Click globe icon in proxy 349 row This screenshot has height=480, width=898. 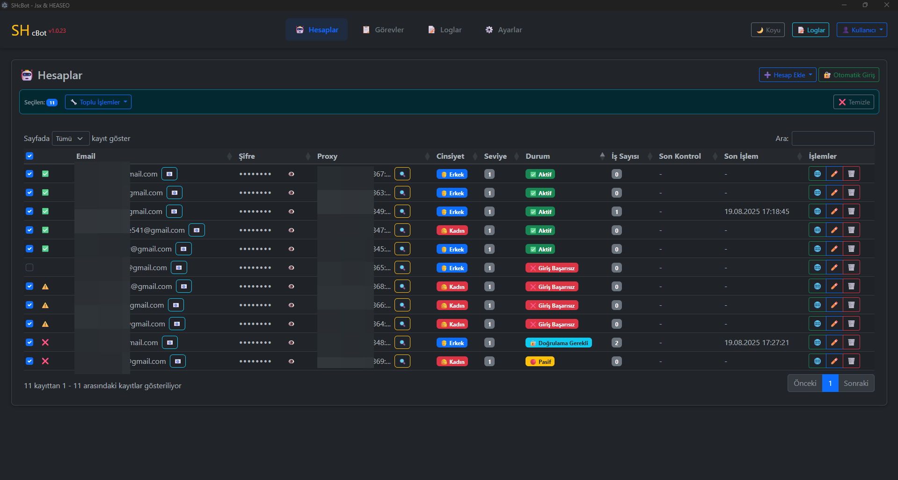(x=817, y=211)
